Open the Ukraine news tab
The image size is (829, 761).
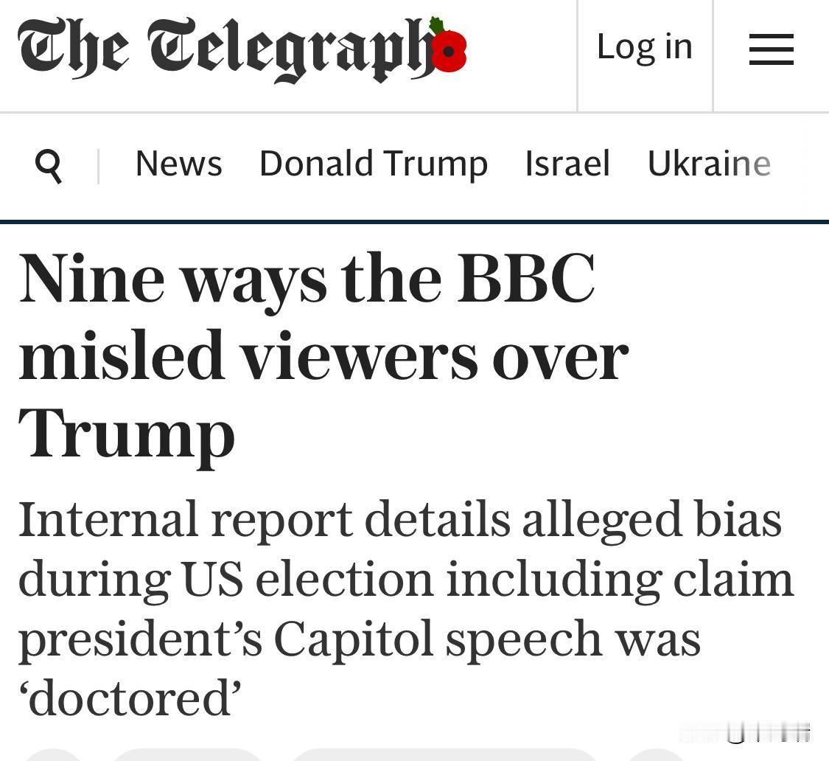(708, 164)
